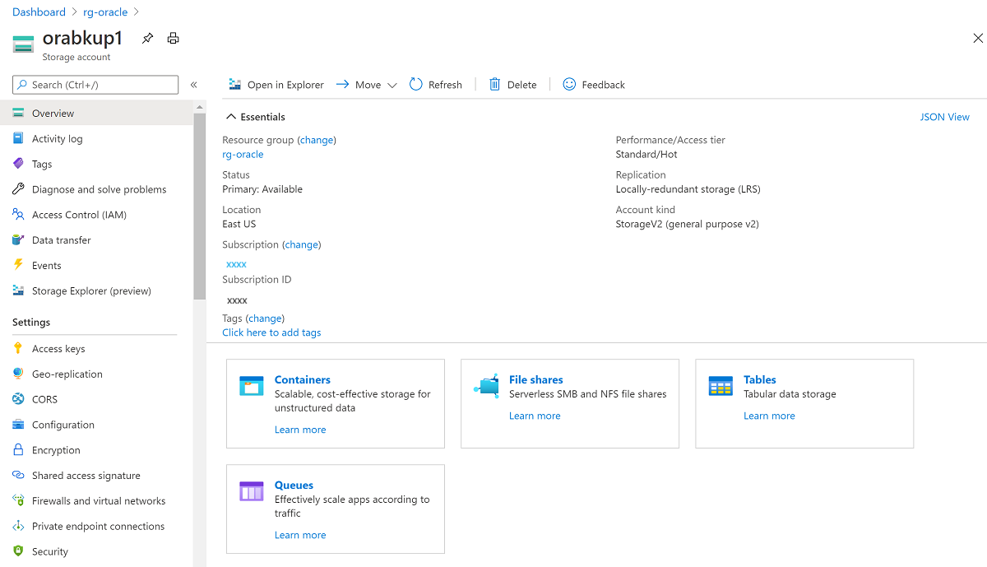
Task: Click the Configuration toolbox icon
Action: [18, 425]
